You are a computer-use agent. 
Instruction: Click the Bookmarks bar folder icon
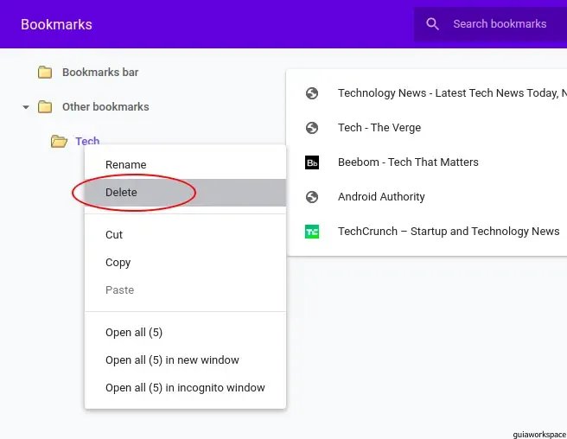pyautogui.click(x=45, y=73)
